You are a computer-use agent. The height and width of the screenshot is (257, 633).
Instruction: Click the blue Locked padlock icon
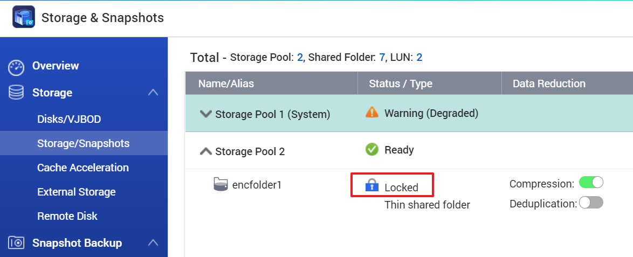(372, 186)
